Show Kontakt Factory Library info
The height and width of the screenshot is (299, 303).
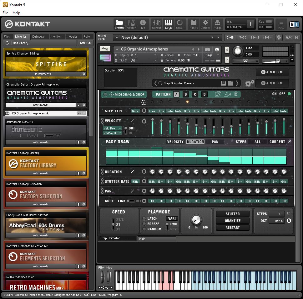point(78,173)
